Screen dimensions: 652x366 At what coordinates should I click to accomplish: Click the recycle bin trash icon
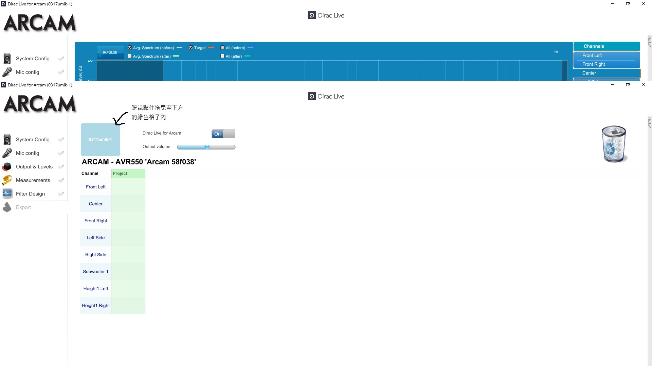coord(614,144)
